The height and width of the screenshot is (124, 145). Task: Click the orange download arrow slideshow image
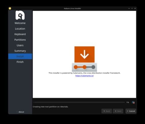84,54
